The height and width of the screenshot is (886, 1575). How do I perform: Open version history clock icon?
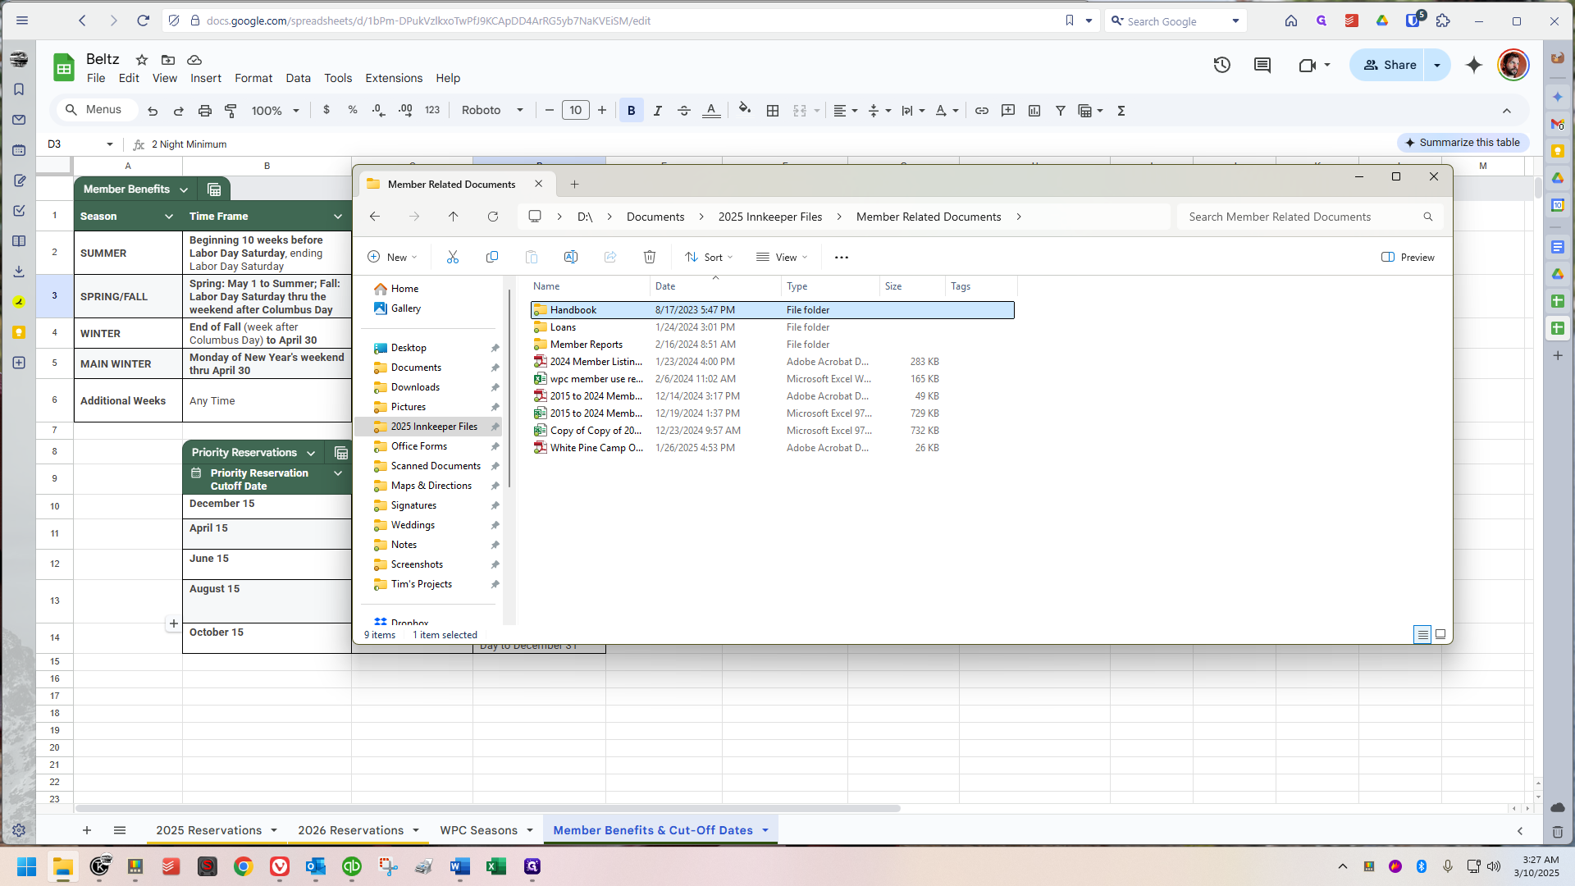[1221, 65]
